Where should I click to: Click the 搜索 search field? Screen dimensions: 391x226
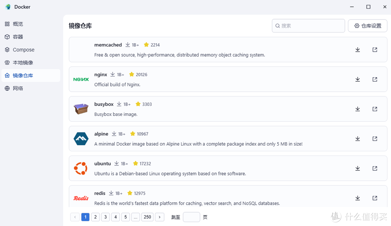pyautogui.click(x=308, y=26)
